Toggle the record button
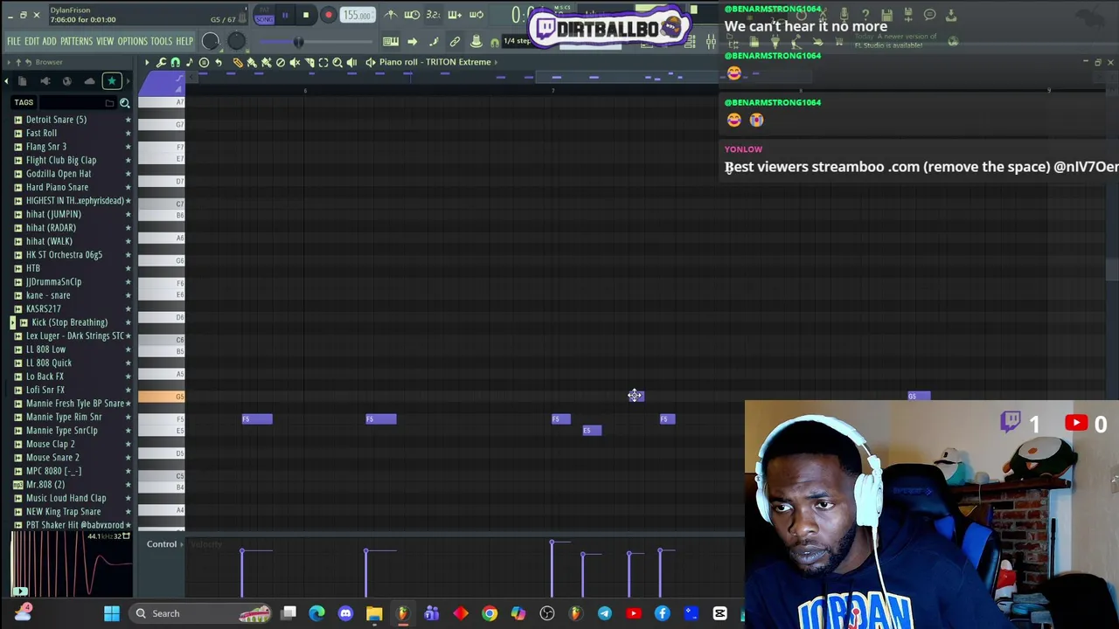 point(329,15)
